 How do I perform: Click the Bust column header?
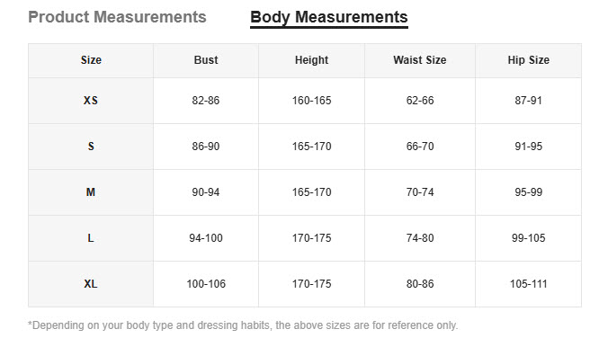tap(206, 60)
